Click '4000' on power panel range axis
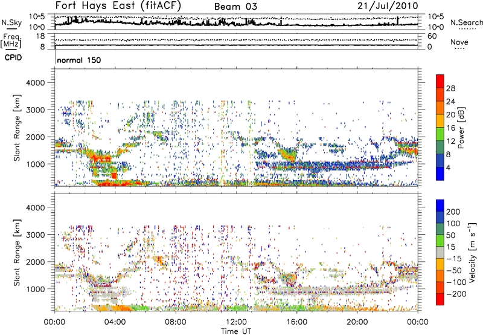Image resolution: width=483 pixels, height=335 pixels. coord(35,83)
